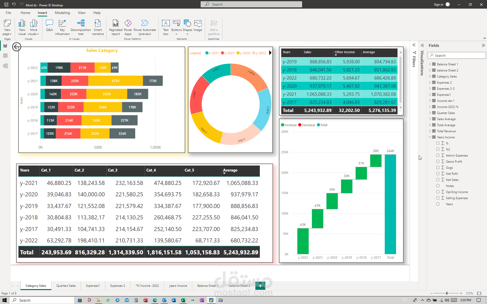487x304 pixels.
Task: Switch to the Quarters Sales page tab
Action: pyautogui.click(x=66, y=286)
